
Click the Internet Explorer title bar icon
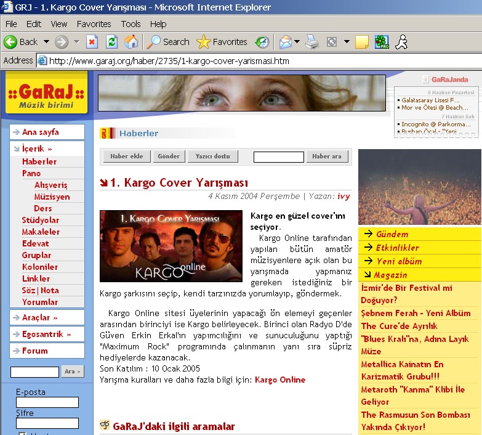click(7, 7)
